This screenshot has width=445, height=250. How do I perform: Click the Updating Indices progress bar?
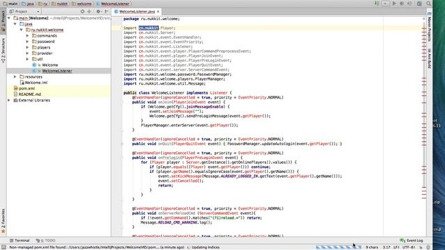[339, 247]
